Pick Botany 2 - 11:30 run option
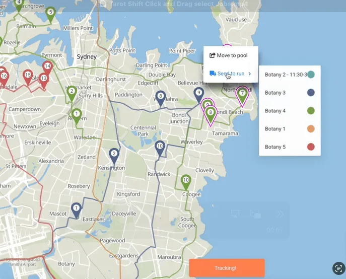Viewport: 346px width, 279px height. click(290, 75)
